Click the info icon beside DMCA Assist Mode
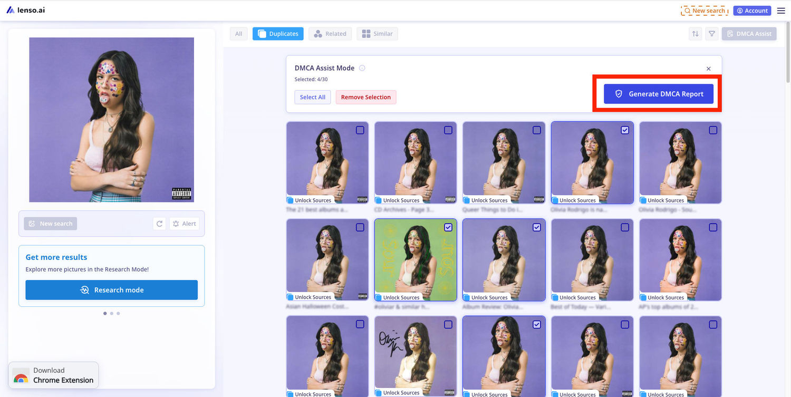The width and height of the screenshot is (791, 397). coord(362,68)
